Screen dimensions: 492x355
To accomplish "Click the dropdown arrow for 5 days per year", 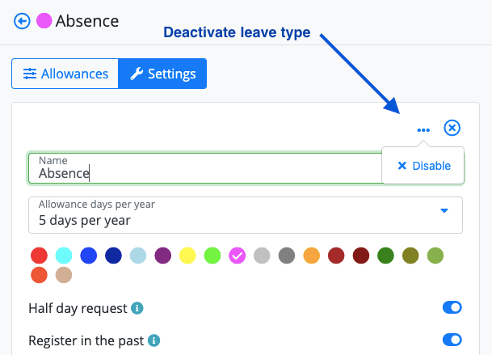I will 444,210.
